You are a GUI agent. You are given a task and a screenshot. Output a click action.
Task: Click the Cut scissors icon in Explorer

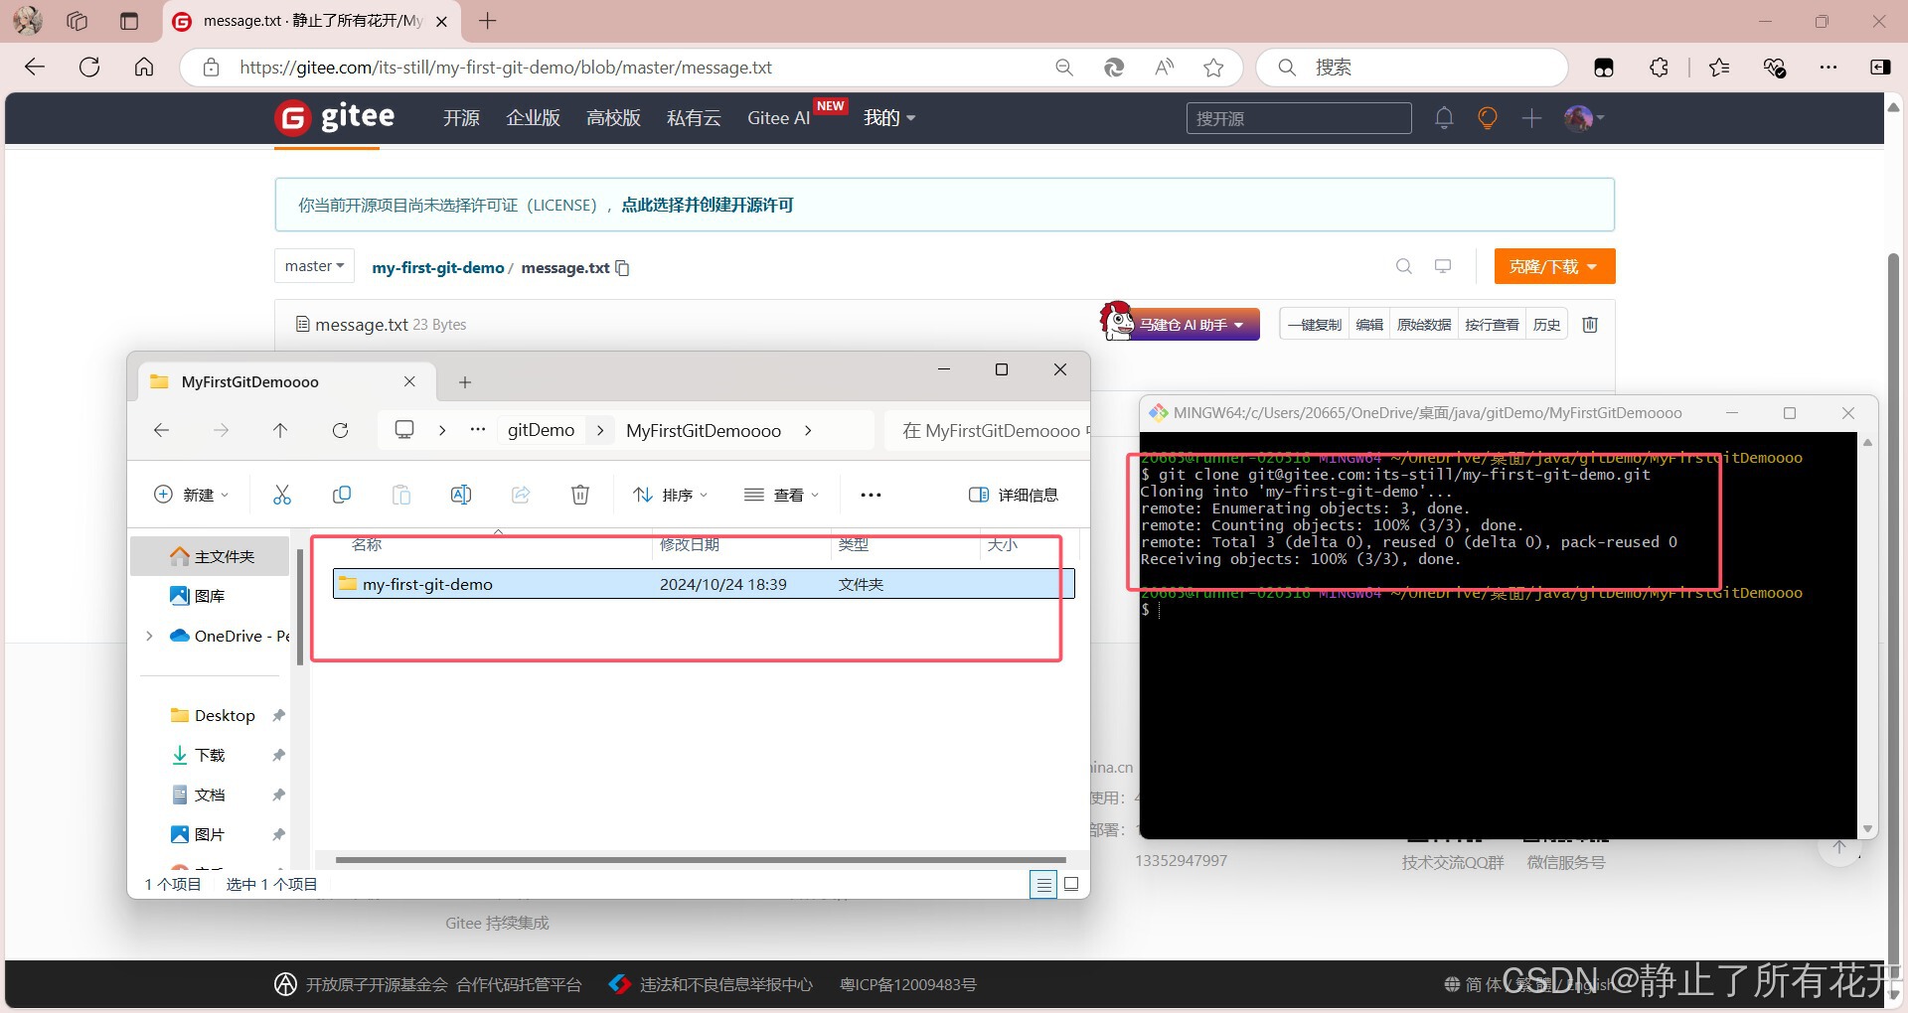pos(282,495)
